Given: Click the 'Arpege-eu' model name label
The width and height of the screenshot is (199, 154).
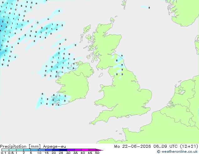Looking at the screenshot, I should tap(54, 146).
